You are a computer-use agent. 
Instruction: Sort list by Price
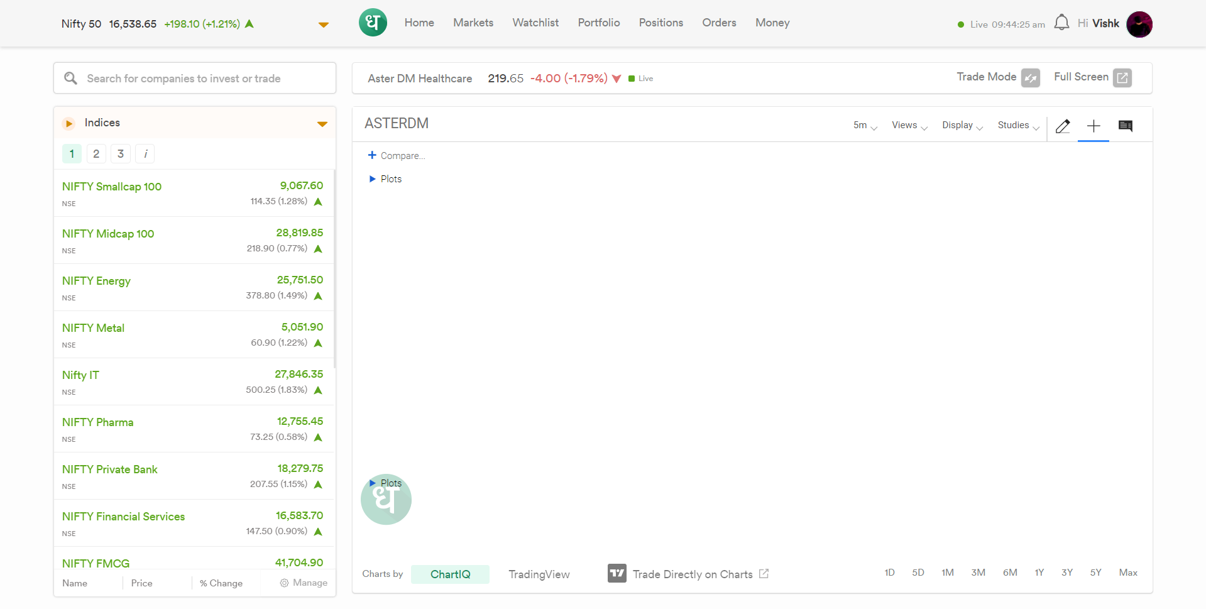point(142,583)
